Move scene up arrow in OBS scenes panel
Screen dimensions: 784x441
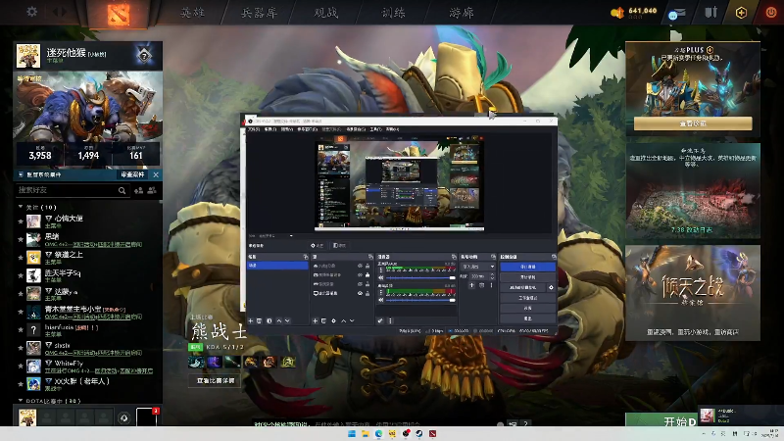click(279, 320)
